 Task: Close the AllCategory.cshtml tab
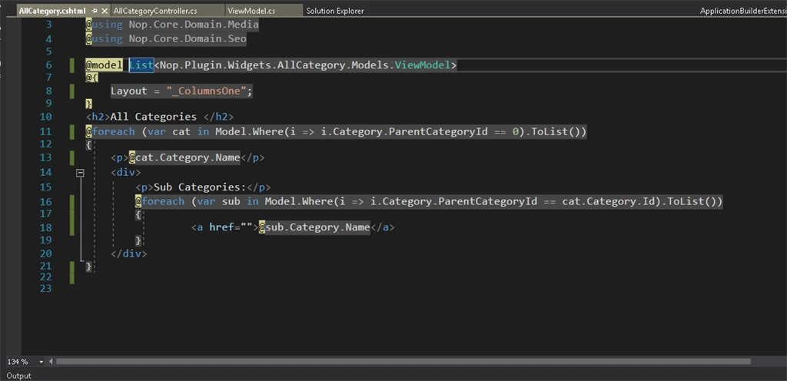coord(105,11)
